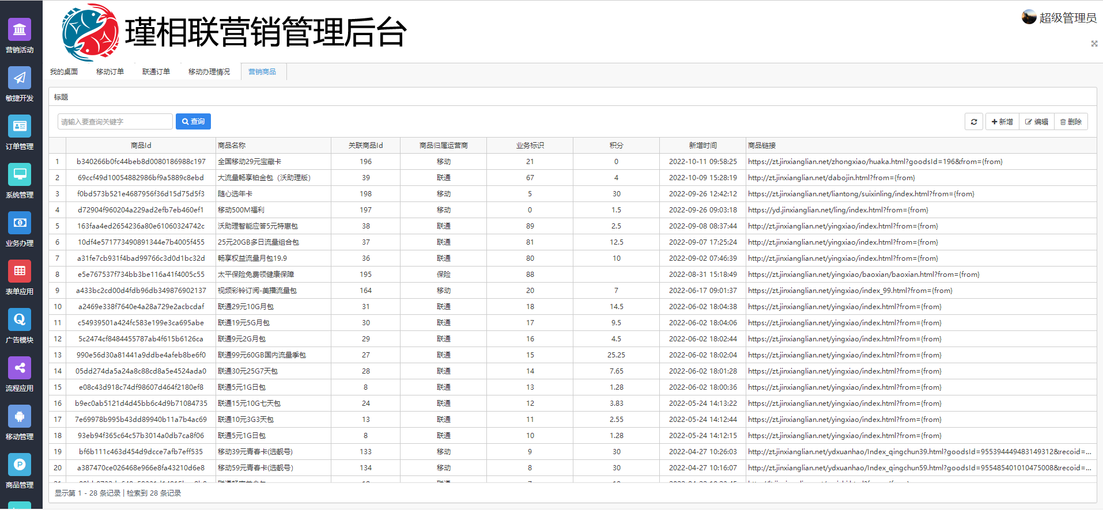Click the fullscreen expand icon at top right
Image resolution: width=1103 pixels, height=510 pixels.
[x=1094, y=44]
